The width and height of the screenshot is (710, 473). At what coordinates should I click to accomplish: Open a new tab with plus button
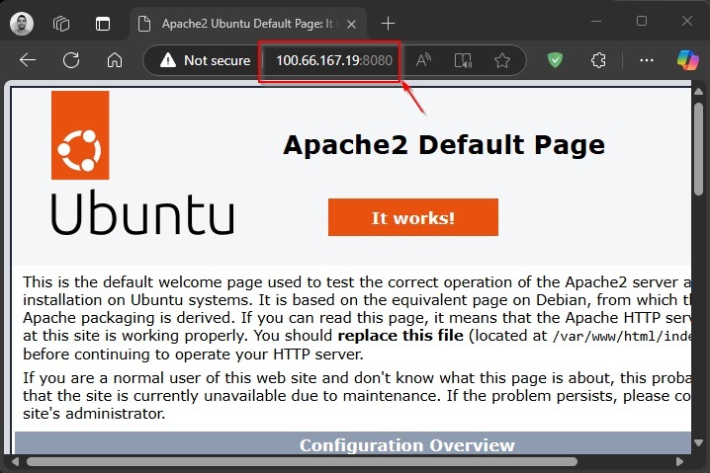[x=388, y=24]
